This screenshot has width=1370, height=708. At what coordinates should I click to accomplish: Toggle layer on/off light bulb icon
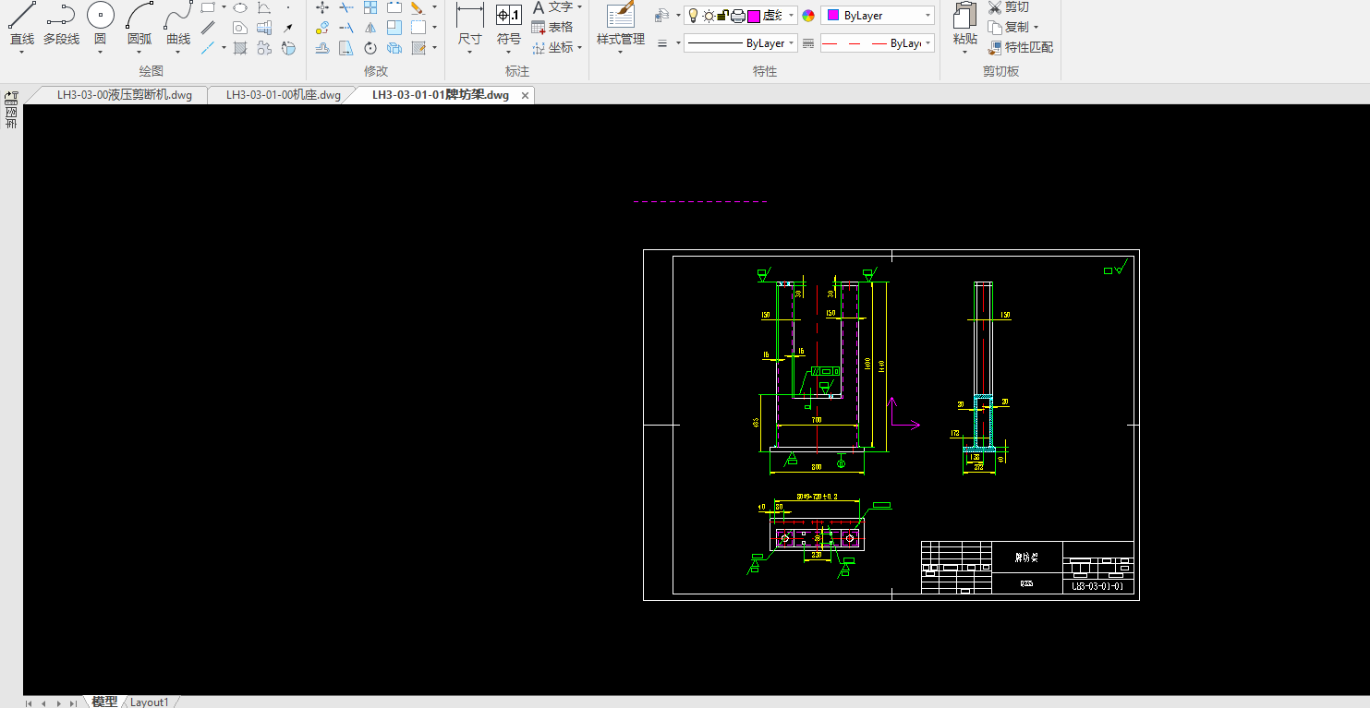pyautogui.click(x=694, y=16)
